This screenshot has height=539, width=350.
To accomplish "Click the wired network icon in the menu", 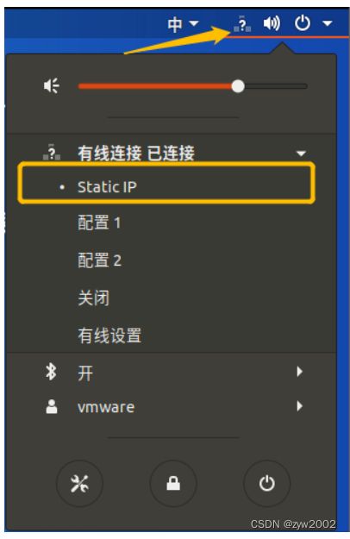I will [52, 153].
